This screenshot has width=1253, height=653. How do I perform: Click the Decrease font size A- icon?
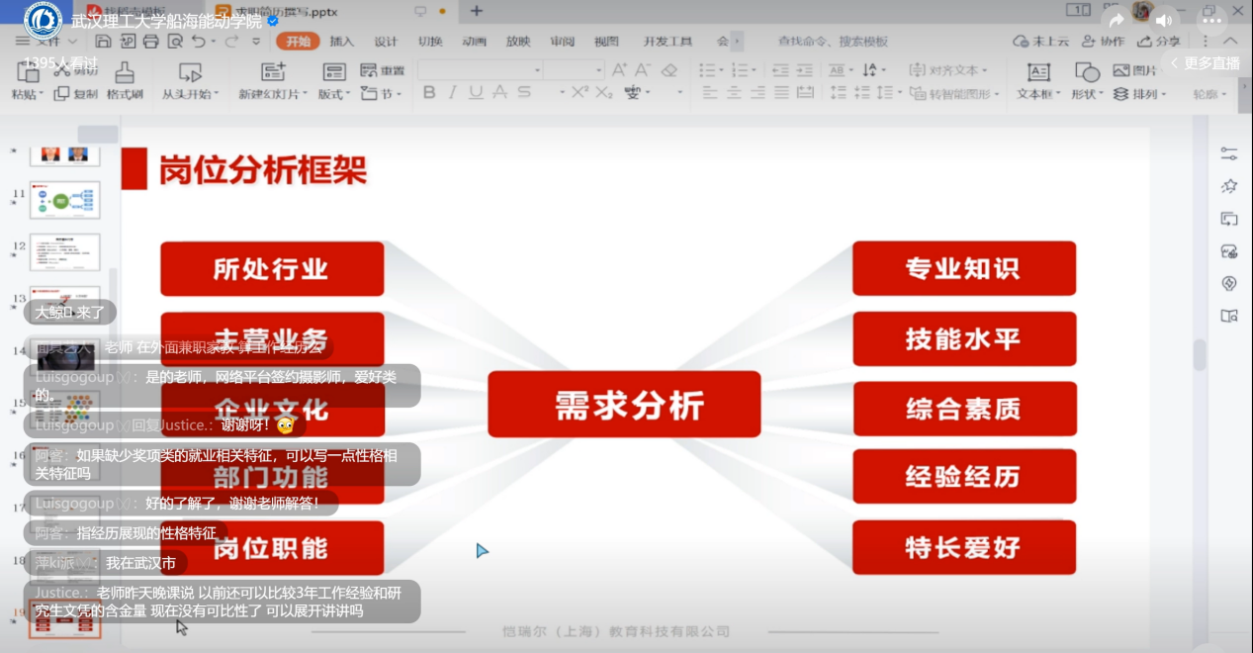[x=644, y=70]
